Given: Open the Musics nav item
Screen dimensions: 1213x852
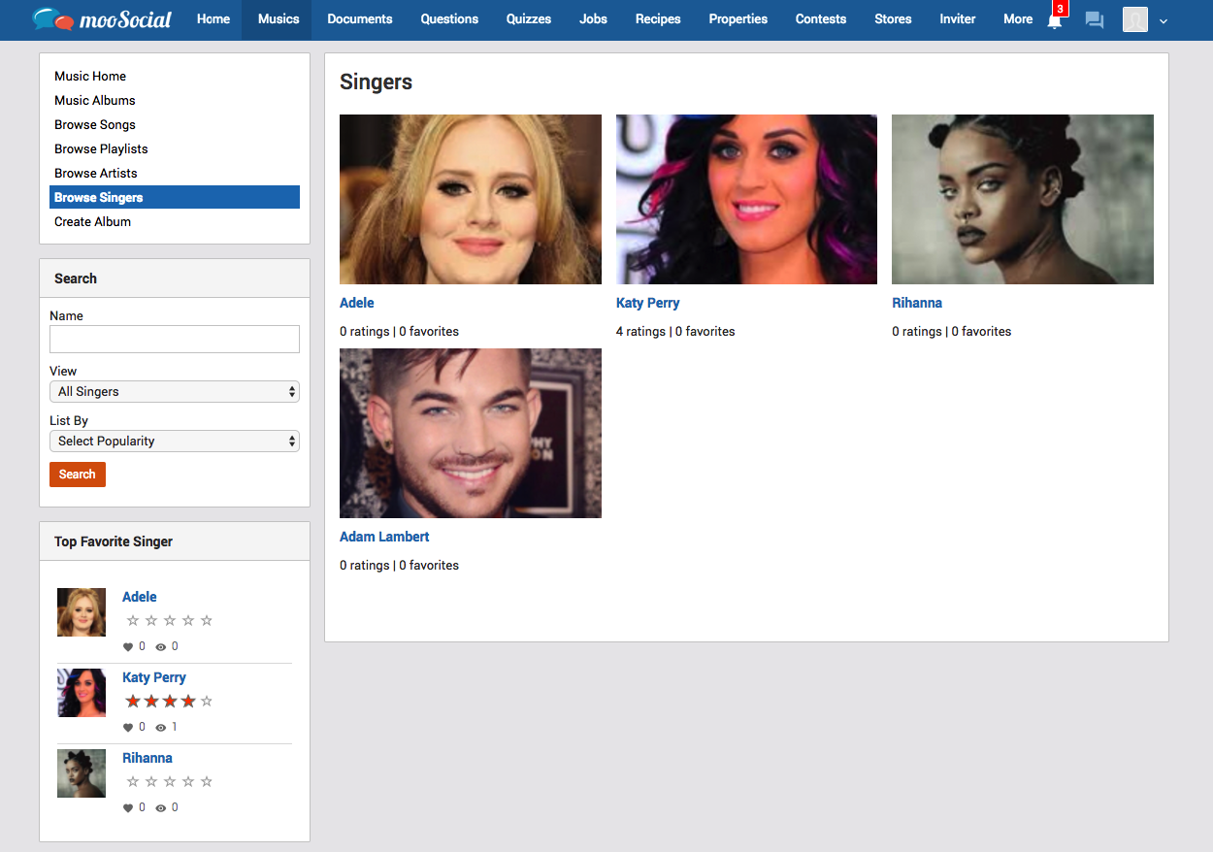Looking at the screenshot, I should pyautogui.click(x=279, y=19).
